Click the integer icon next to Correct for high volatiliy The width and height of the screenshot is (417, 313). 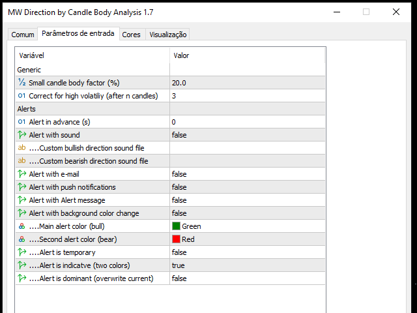22,96
